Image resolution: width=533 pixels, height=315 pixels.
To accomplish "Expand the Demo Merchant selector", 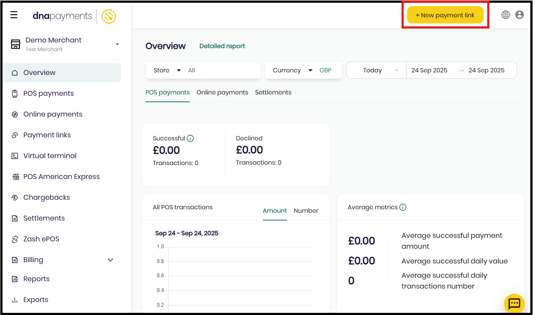I will pyautogui.click(x=117, y=44).
